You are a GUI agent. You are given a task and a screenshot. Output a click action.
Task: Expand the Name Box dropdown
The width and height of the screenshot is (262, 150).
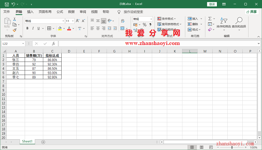pyautogui.click(x=23, y=44)
